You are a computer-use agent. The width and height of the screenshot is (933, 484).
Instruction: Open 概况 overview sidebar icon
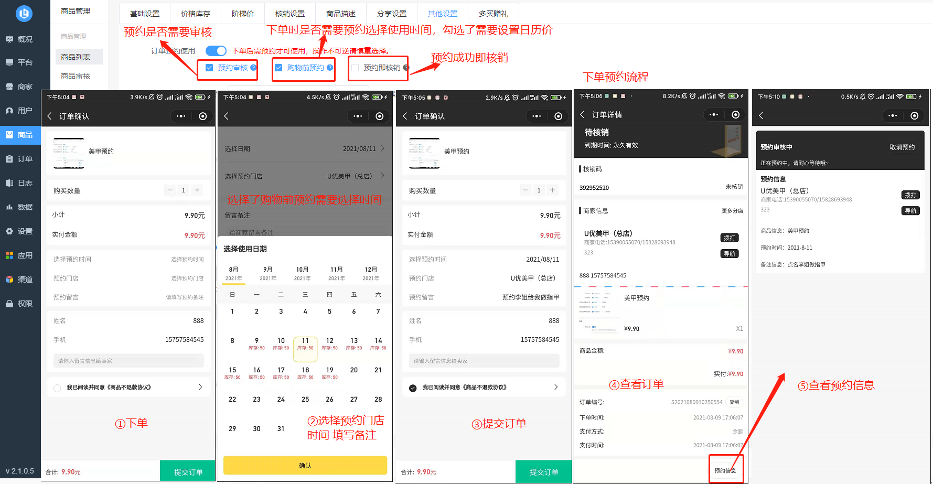[x=9, y=39]
